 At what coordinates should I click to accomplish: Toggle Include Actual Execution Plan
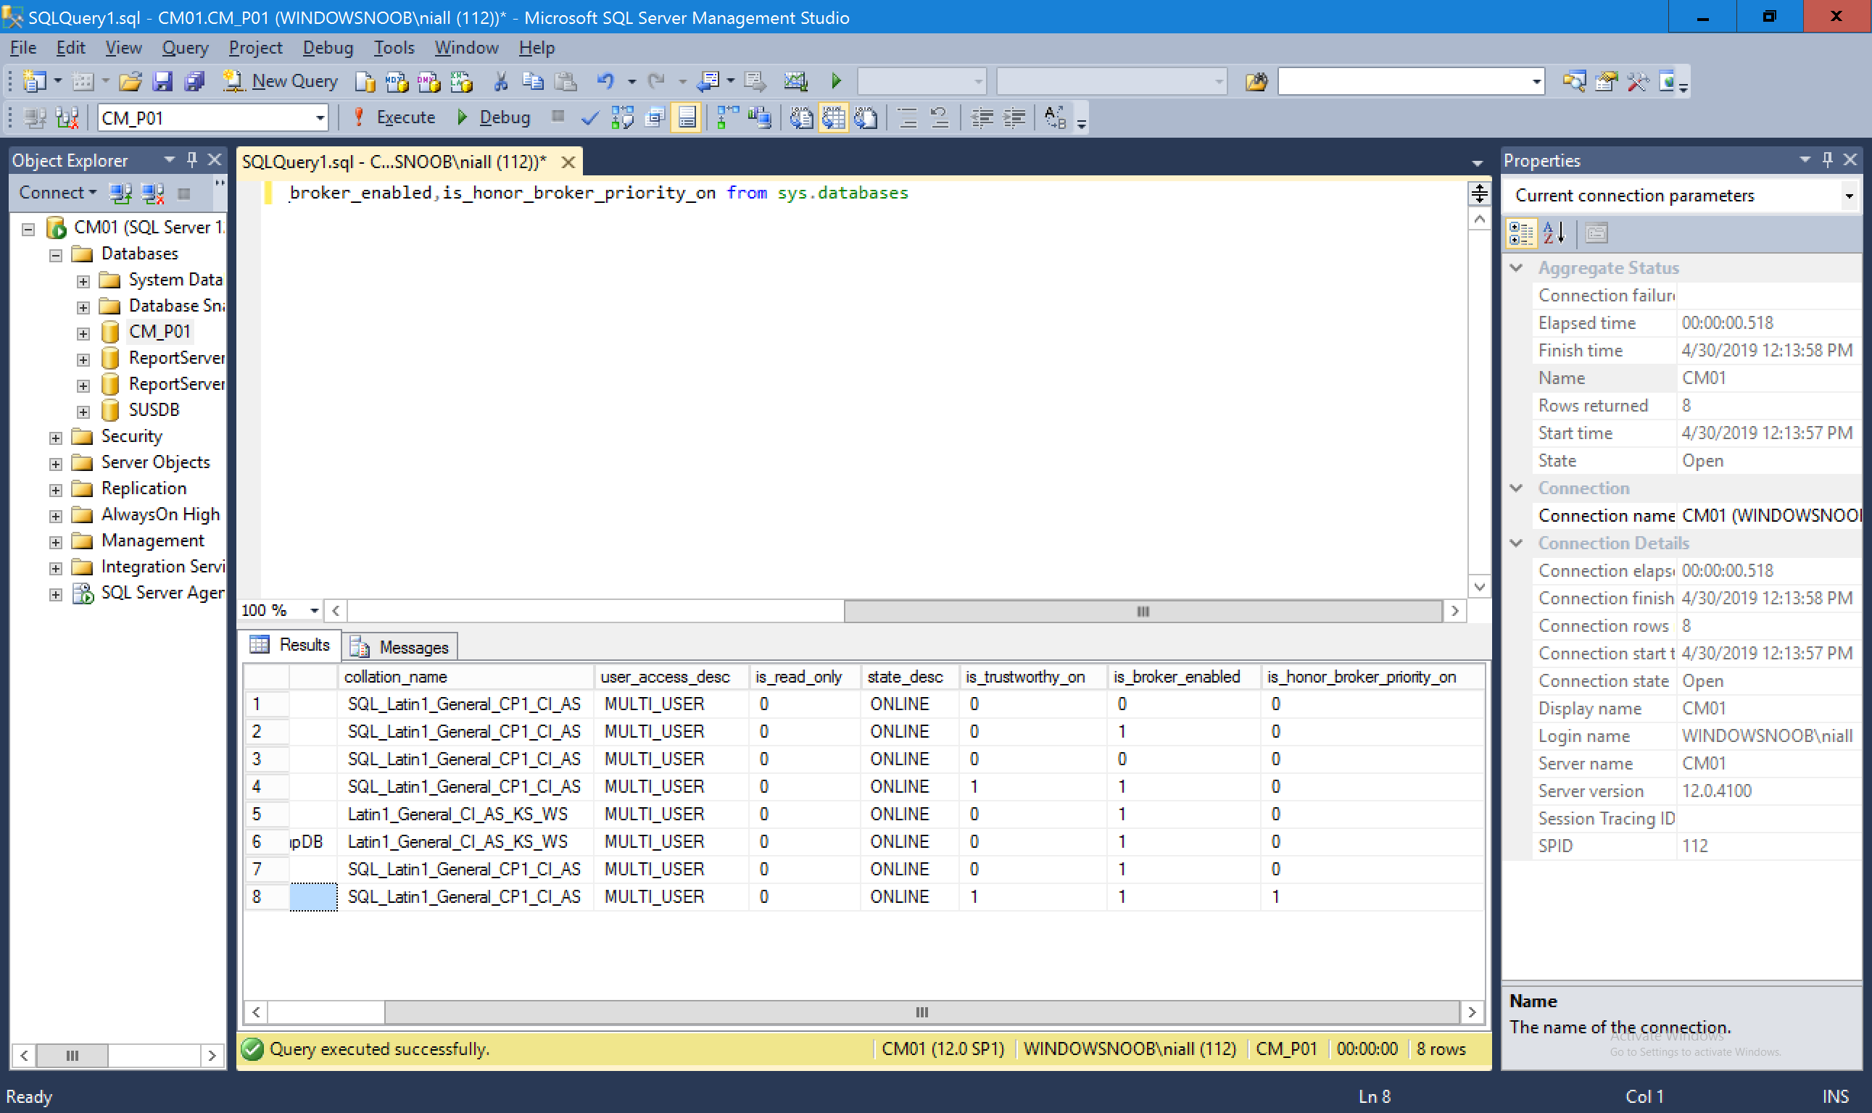click(727, 118)
